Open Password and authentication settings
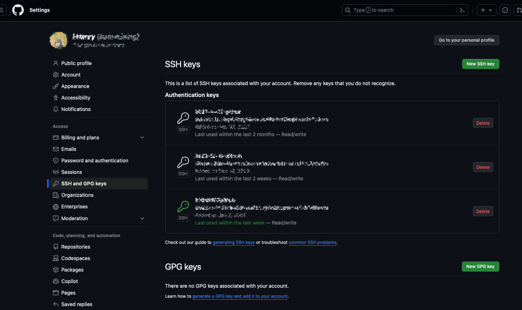Screen dimensions: 522x310 click(x=95, y=161)
